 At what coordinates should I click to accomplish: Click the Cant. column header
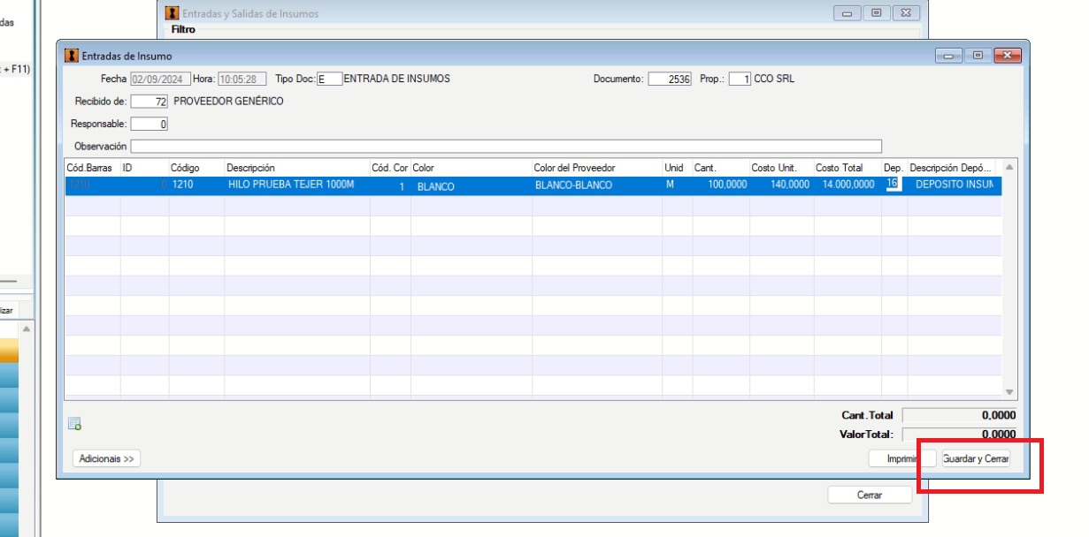tap(720, 168)
